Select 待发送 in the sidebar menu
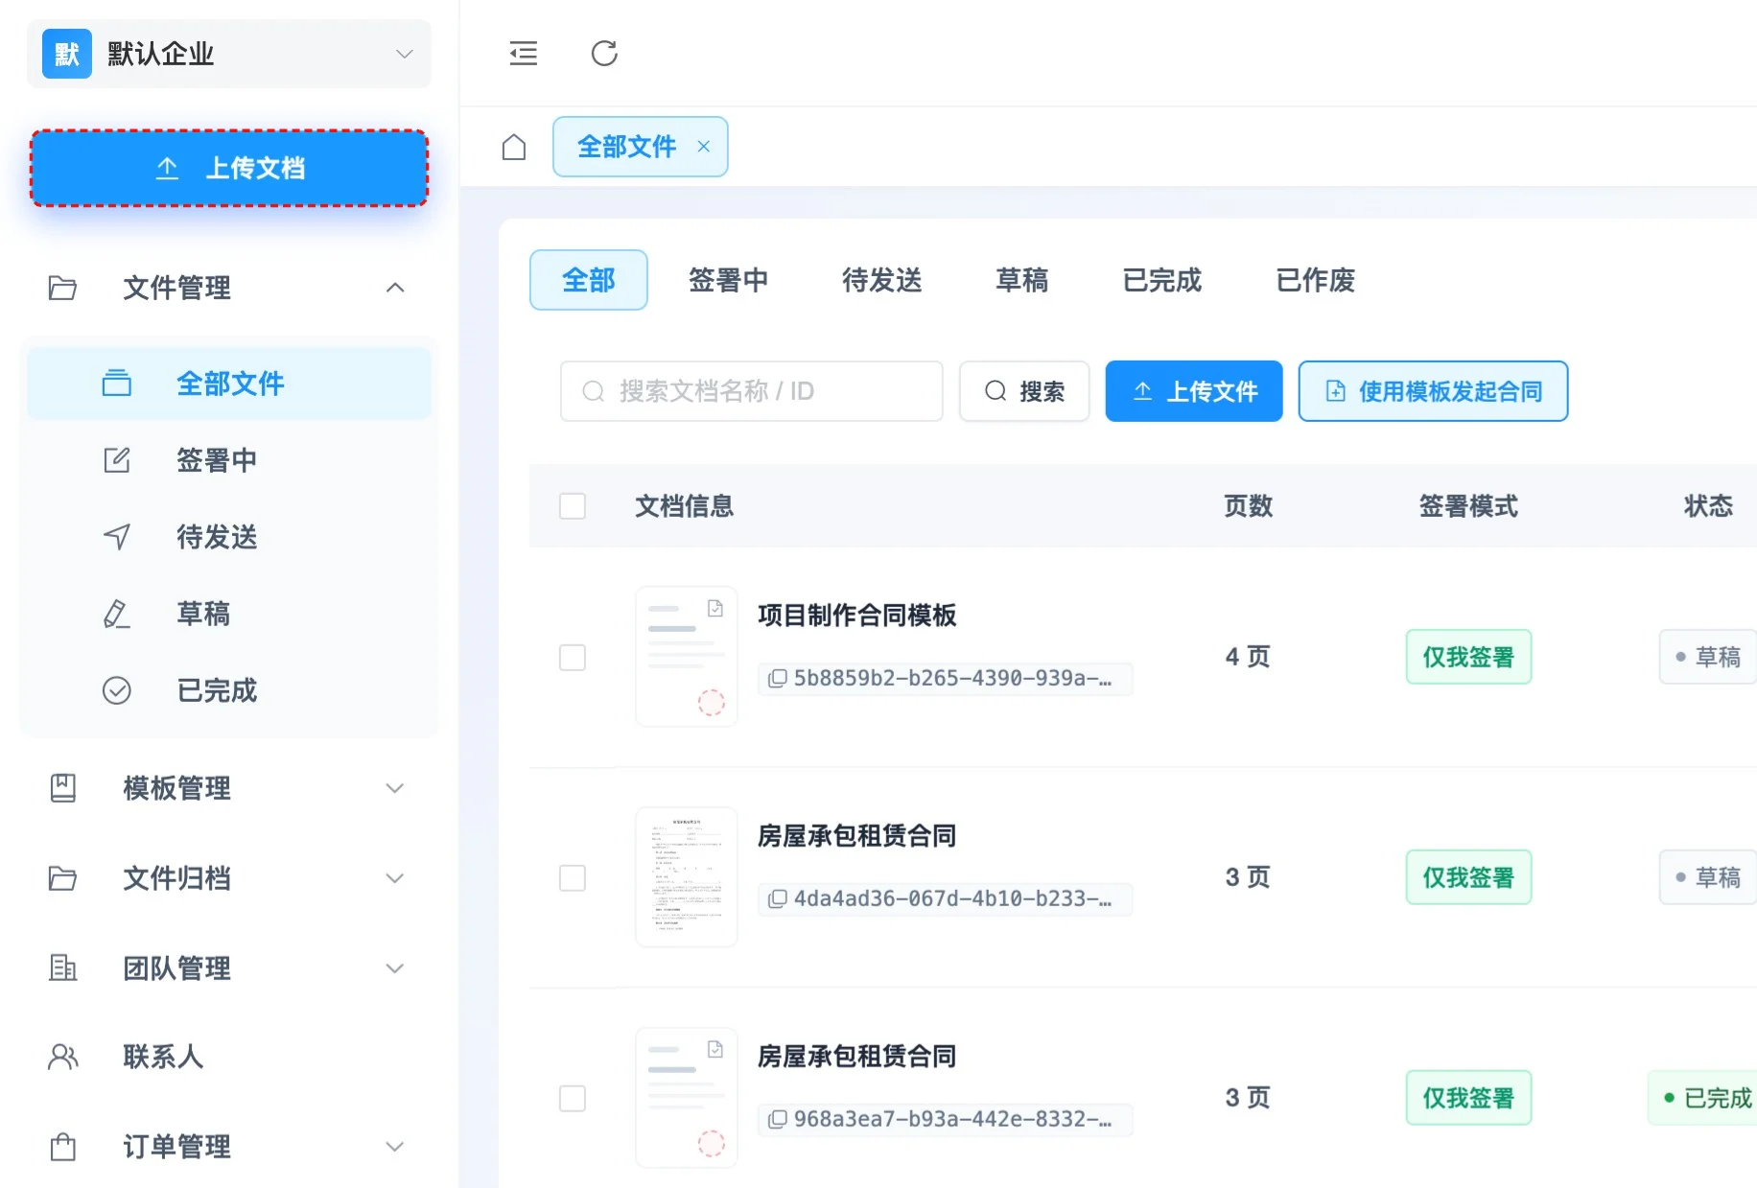Viewport: 1757px width, 1188px height. point(229,537)
